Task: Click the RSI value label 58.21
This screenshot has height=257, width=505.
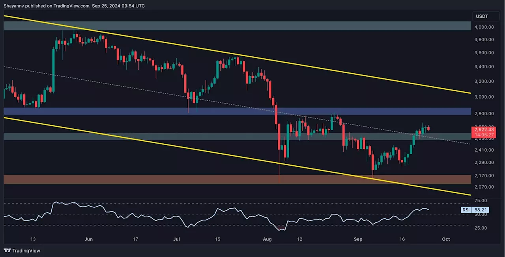Action: click(481, 210)
